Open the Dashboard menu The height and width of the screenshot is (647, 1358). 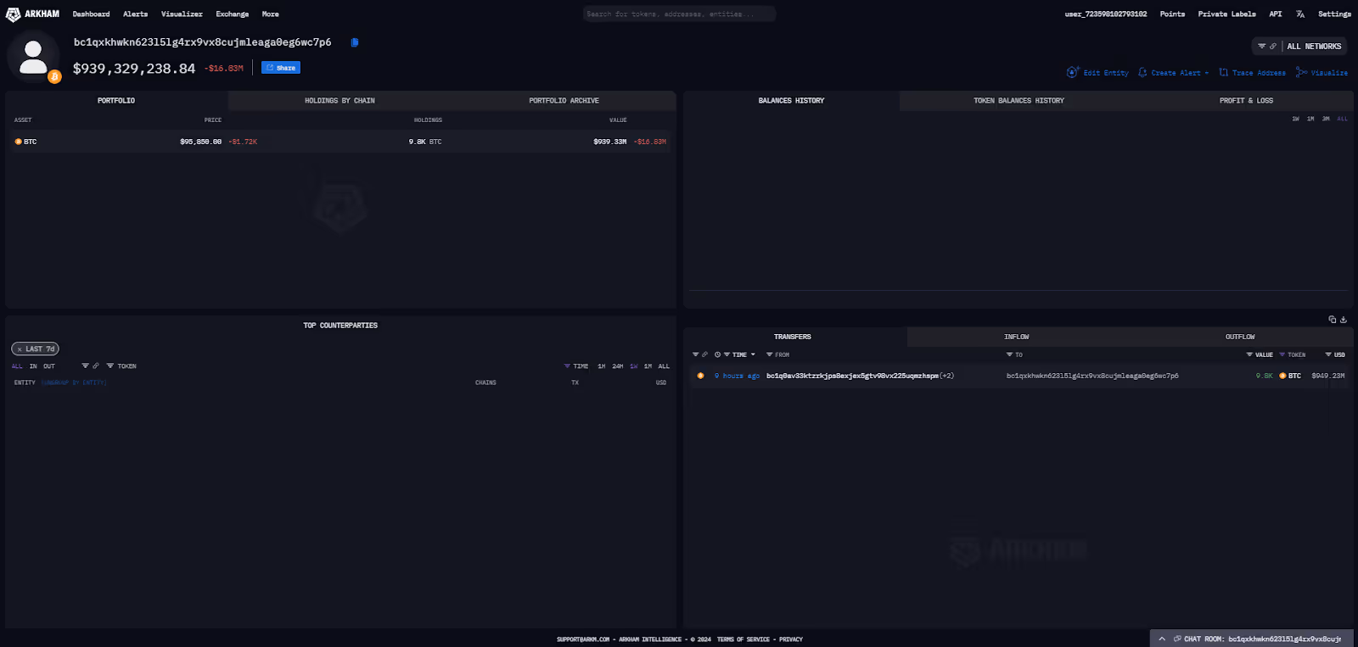coord(91,14)
